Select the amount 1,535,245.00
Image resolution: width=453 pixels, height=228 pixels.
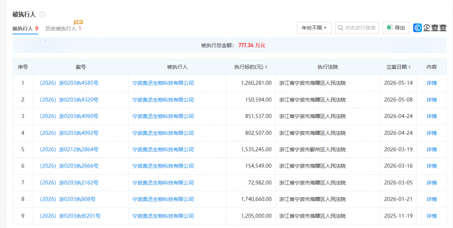pyautogui.click(x=256, y=149)
